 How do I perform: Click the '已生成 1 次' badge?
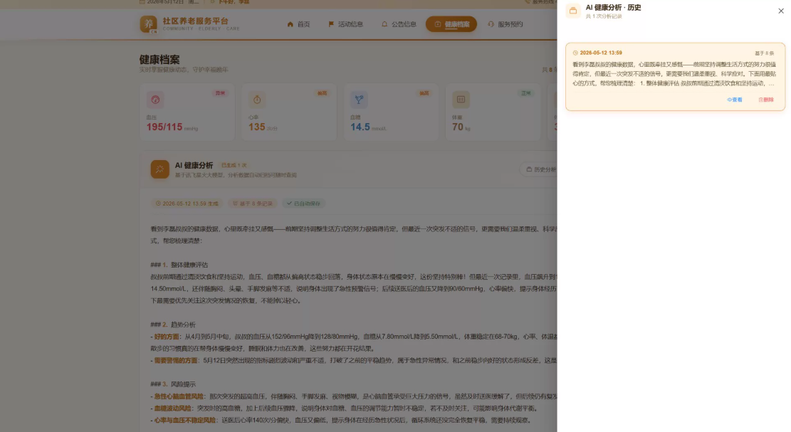(x=234, y=165)
